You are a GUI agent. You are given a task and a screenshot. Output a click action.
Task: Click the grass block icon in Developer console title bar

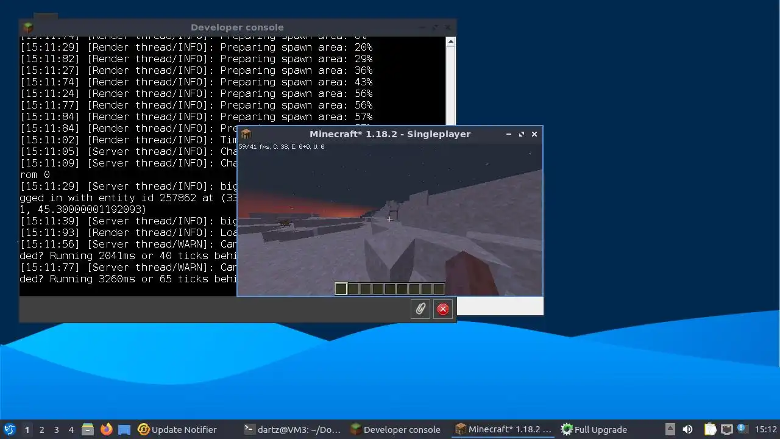(x=28, y=27)
